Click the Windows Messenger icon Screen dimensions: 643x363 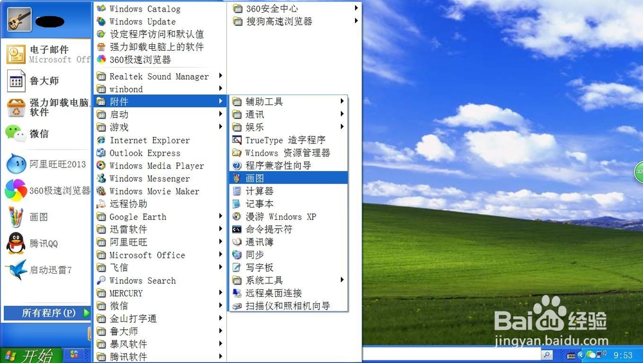(101, 178)
